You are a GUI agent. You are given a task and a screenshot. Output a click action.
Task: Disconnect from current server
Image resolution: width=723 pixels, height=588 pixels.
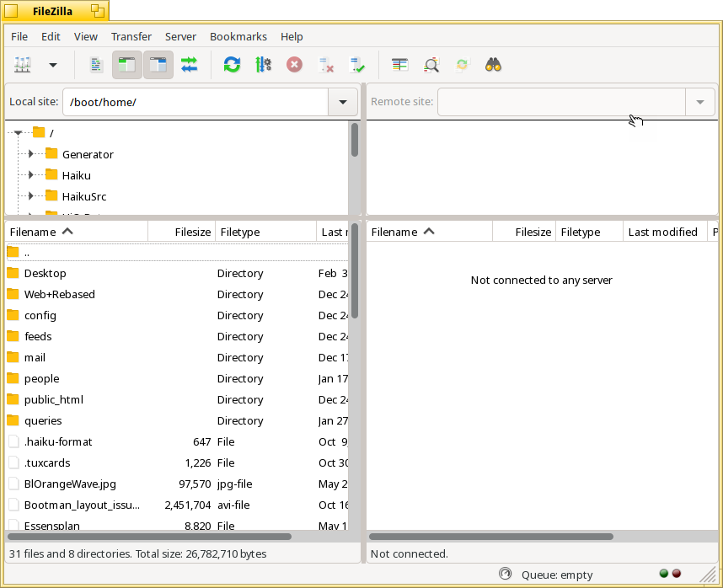pyautogui.click(x=326, y=65)
